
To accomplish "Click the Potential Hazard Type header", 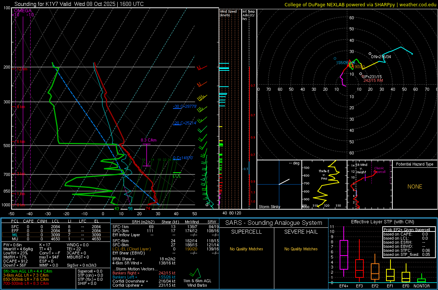I will click(415, 164).
